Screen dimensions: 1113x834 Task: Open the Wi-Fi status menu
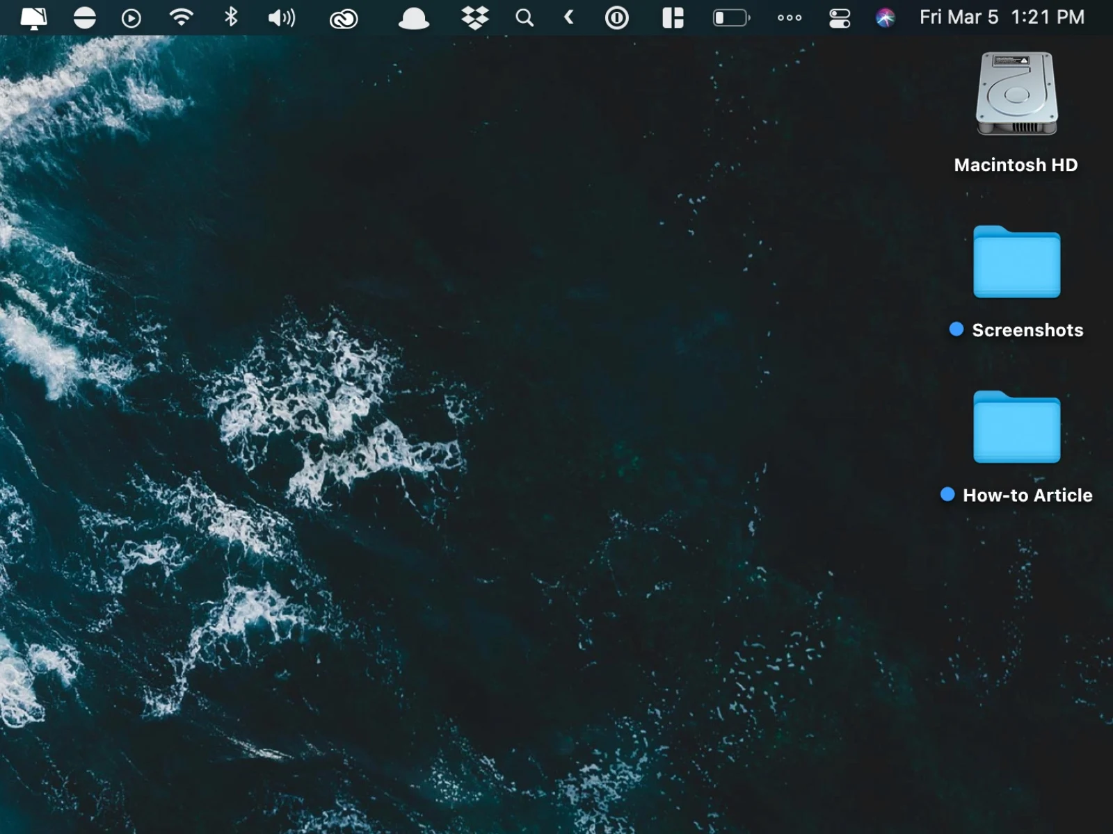tap(182, 17)
